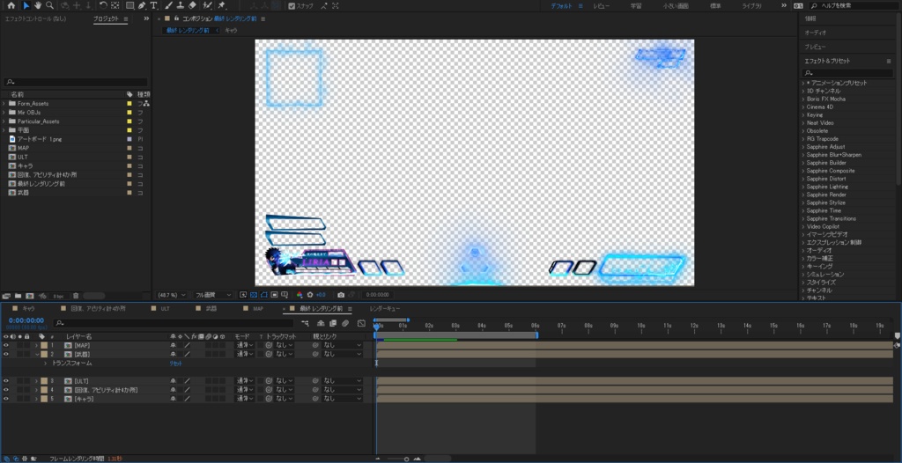The width and height of the screenshot is (902, 463).
Task: Hide the [MAP] layer with its eye icon
Action: point(6,345)
